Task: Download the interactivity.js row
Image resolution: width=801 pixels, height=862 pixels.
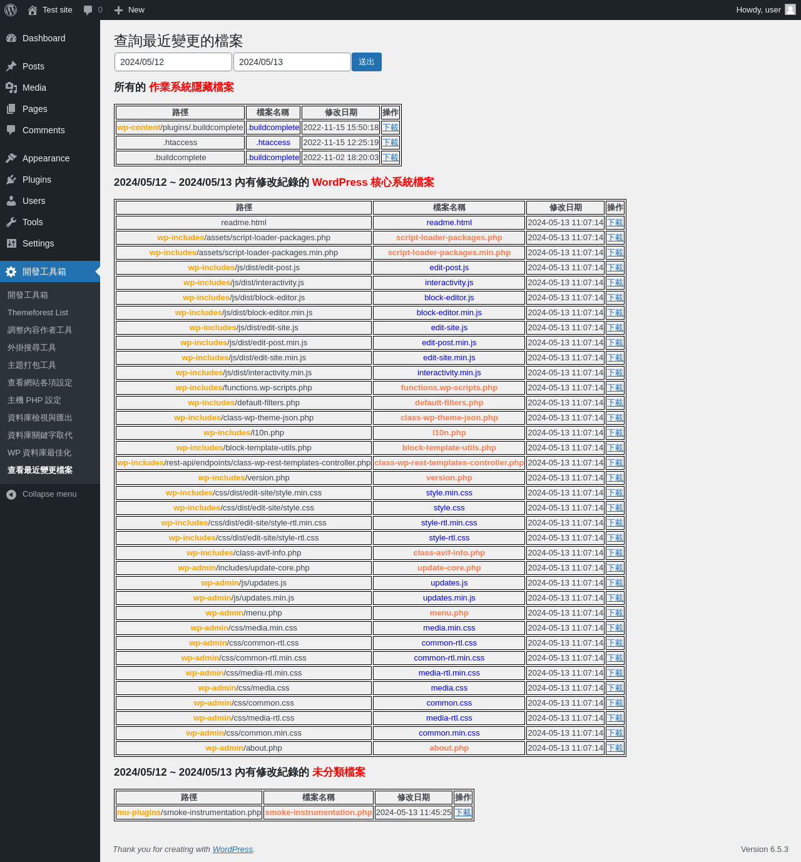Action: point(615,283)
